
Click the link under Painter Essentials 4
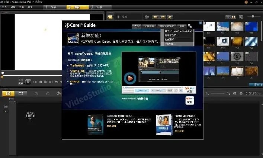click(179, 131)
